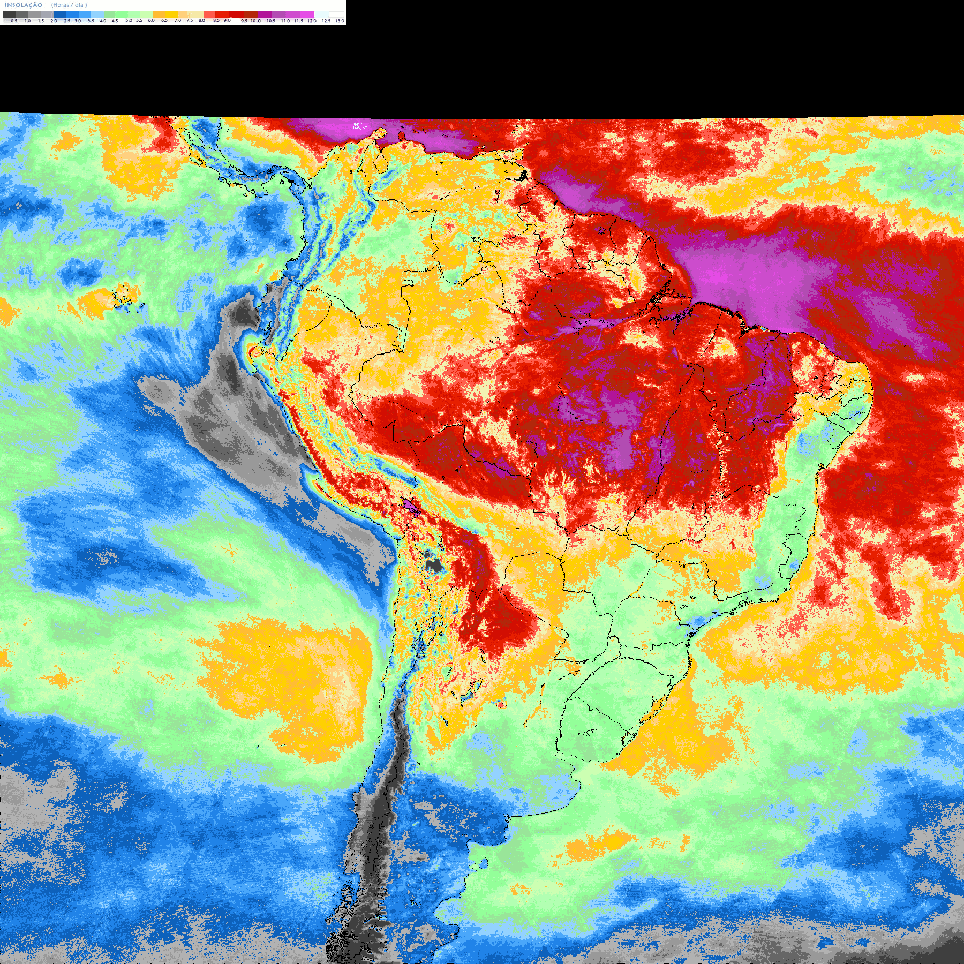Click the legend value 12.5

click(326, 21)
